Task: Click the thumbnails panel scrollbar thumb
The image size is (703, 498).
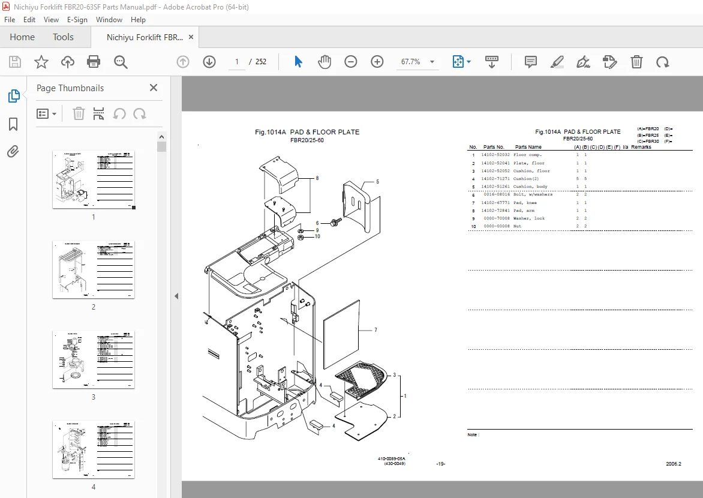Action: (162, 147)
